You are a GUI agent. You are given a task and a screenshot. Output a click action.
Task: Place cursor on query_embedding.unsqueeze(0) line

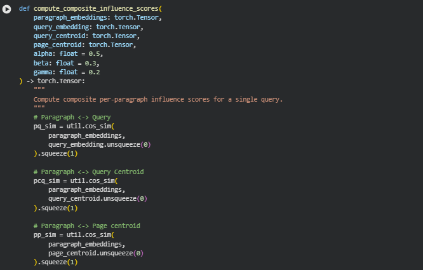pyautogui.click(x=99, y=145)
